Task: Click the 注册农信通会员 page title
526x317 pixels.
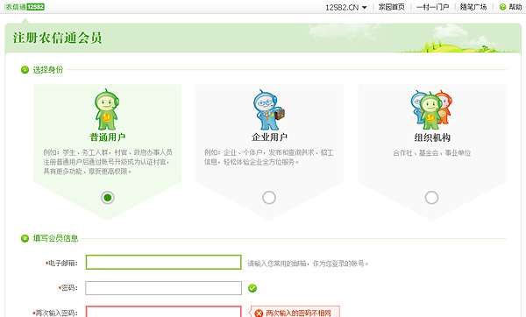Action: 57,38
